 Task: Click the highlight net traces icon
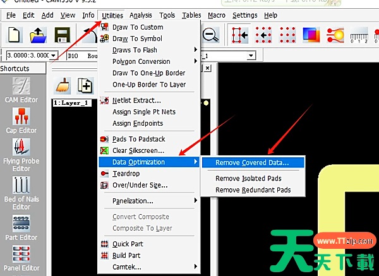335,35
